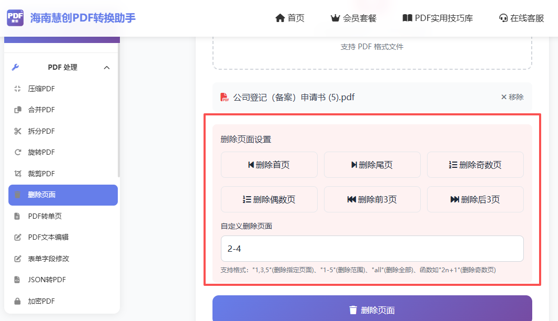
Task: Click the edit icon beside 表单字段修改
Action: (x=17, y=259)
